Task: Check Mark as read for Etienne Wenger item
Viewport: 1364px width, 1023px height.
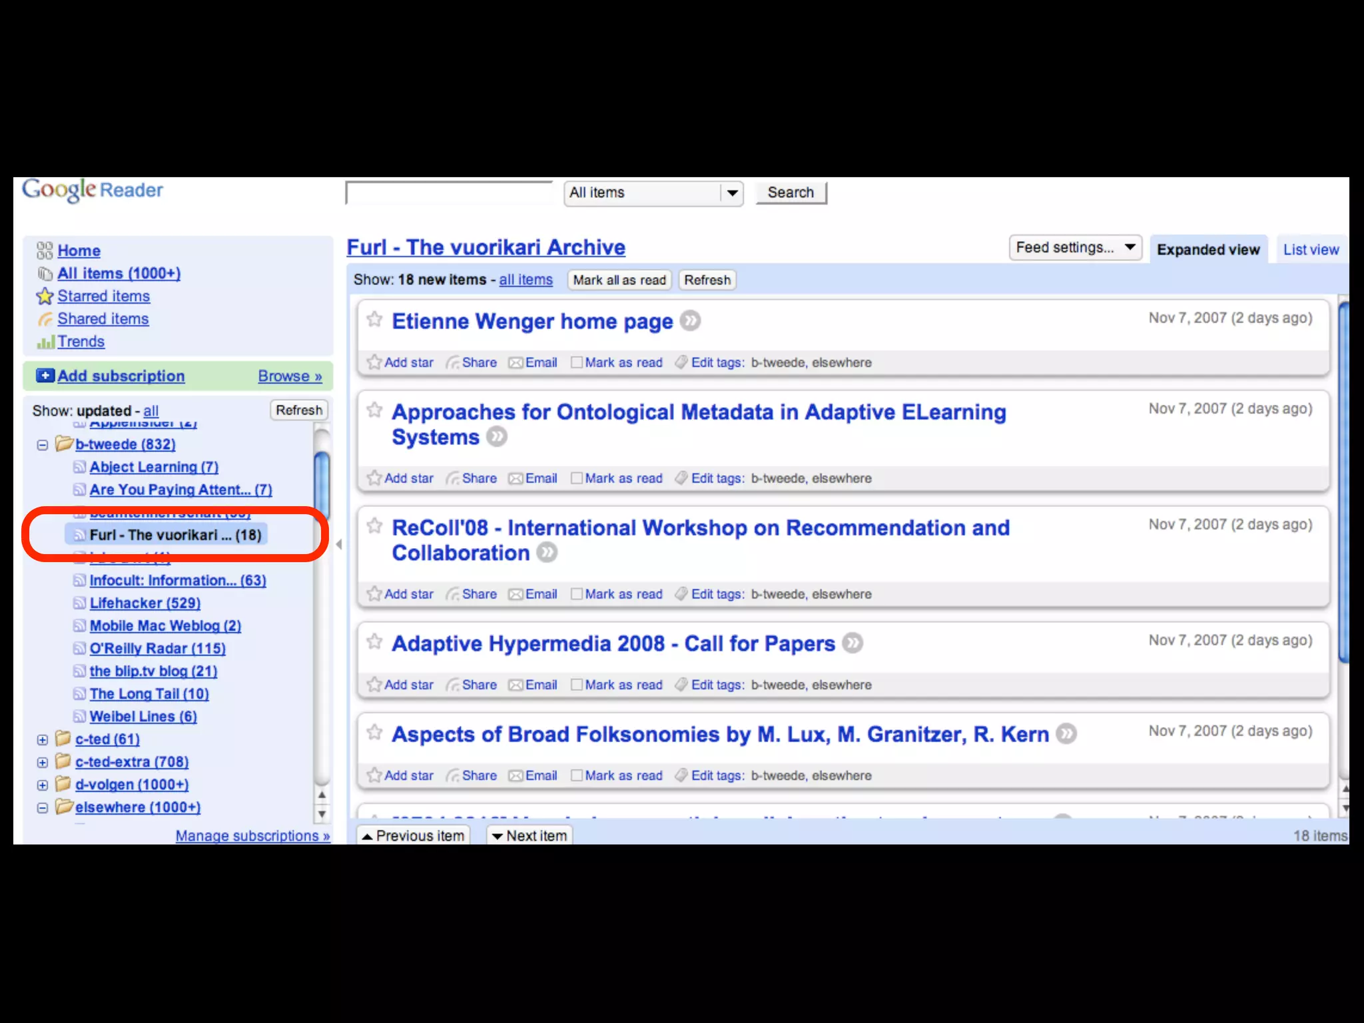Action: point(577,362)
